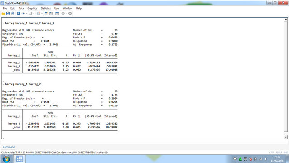Click the working directory path in status bar
The height and width of the screenshot is (163, 289).
point(54,153)
